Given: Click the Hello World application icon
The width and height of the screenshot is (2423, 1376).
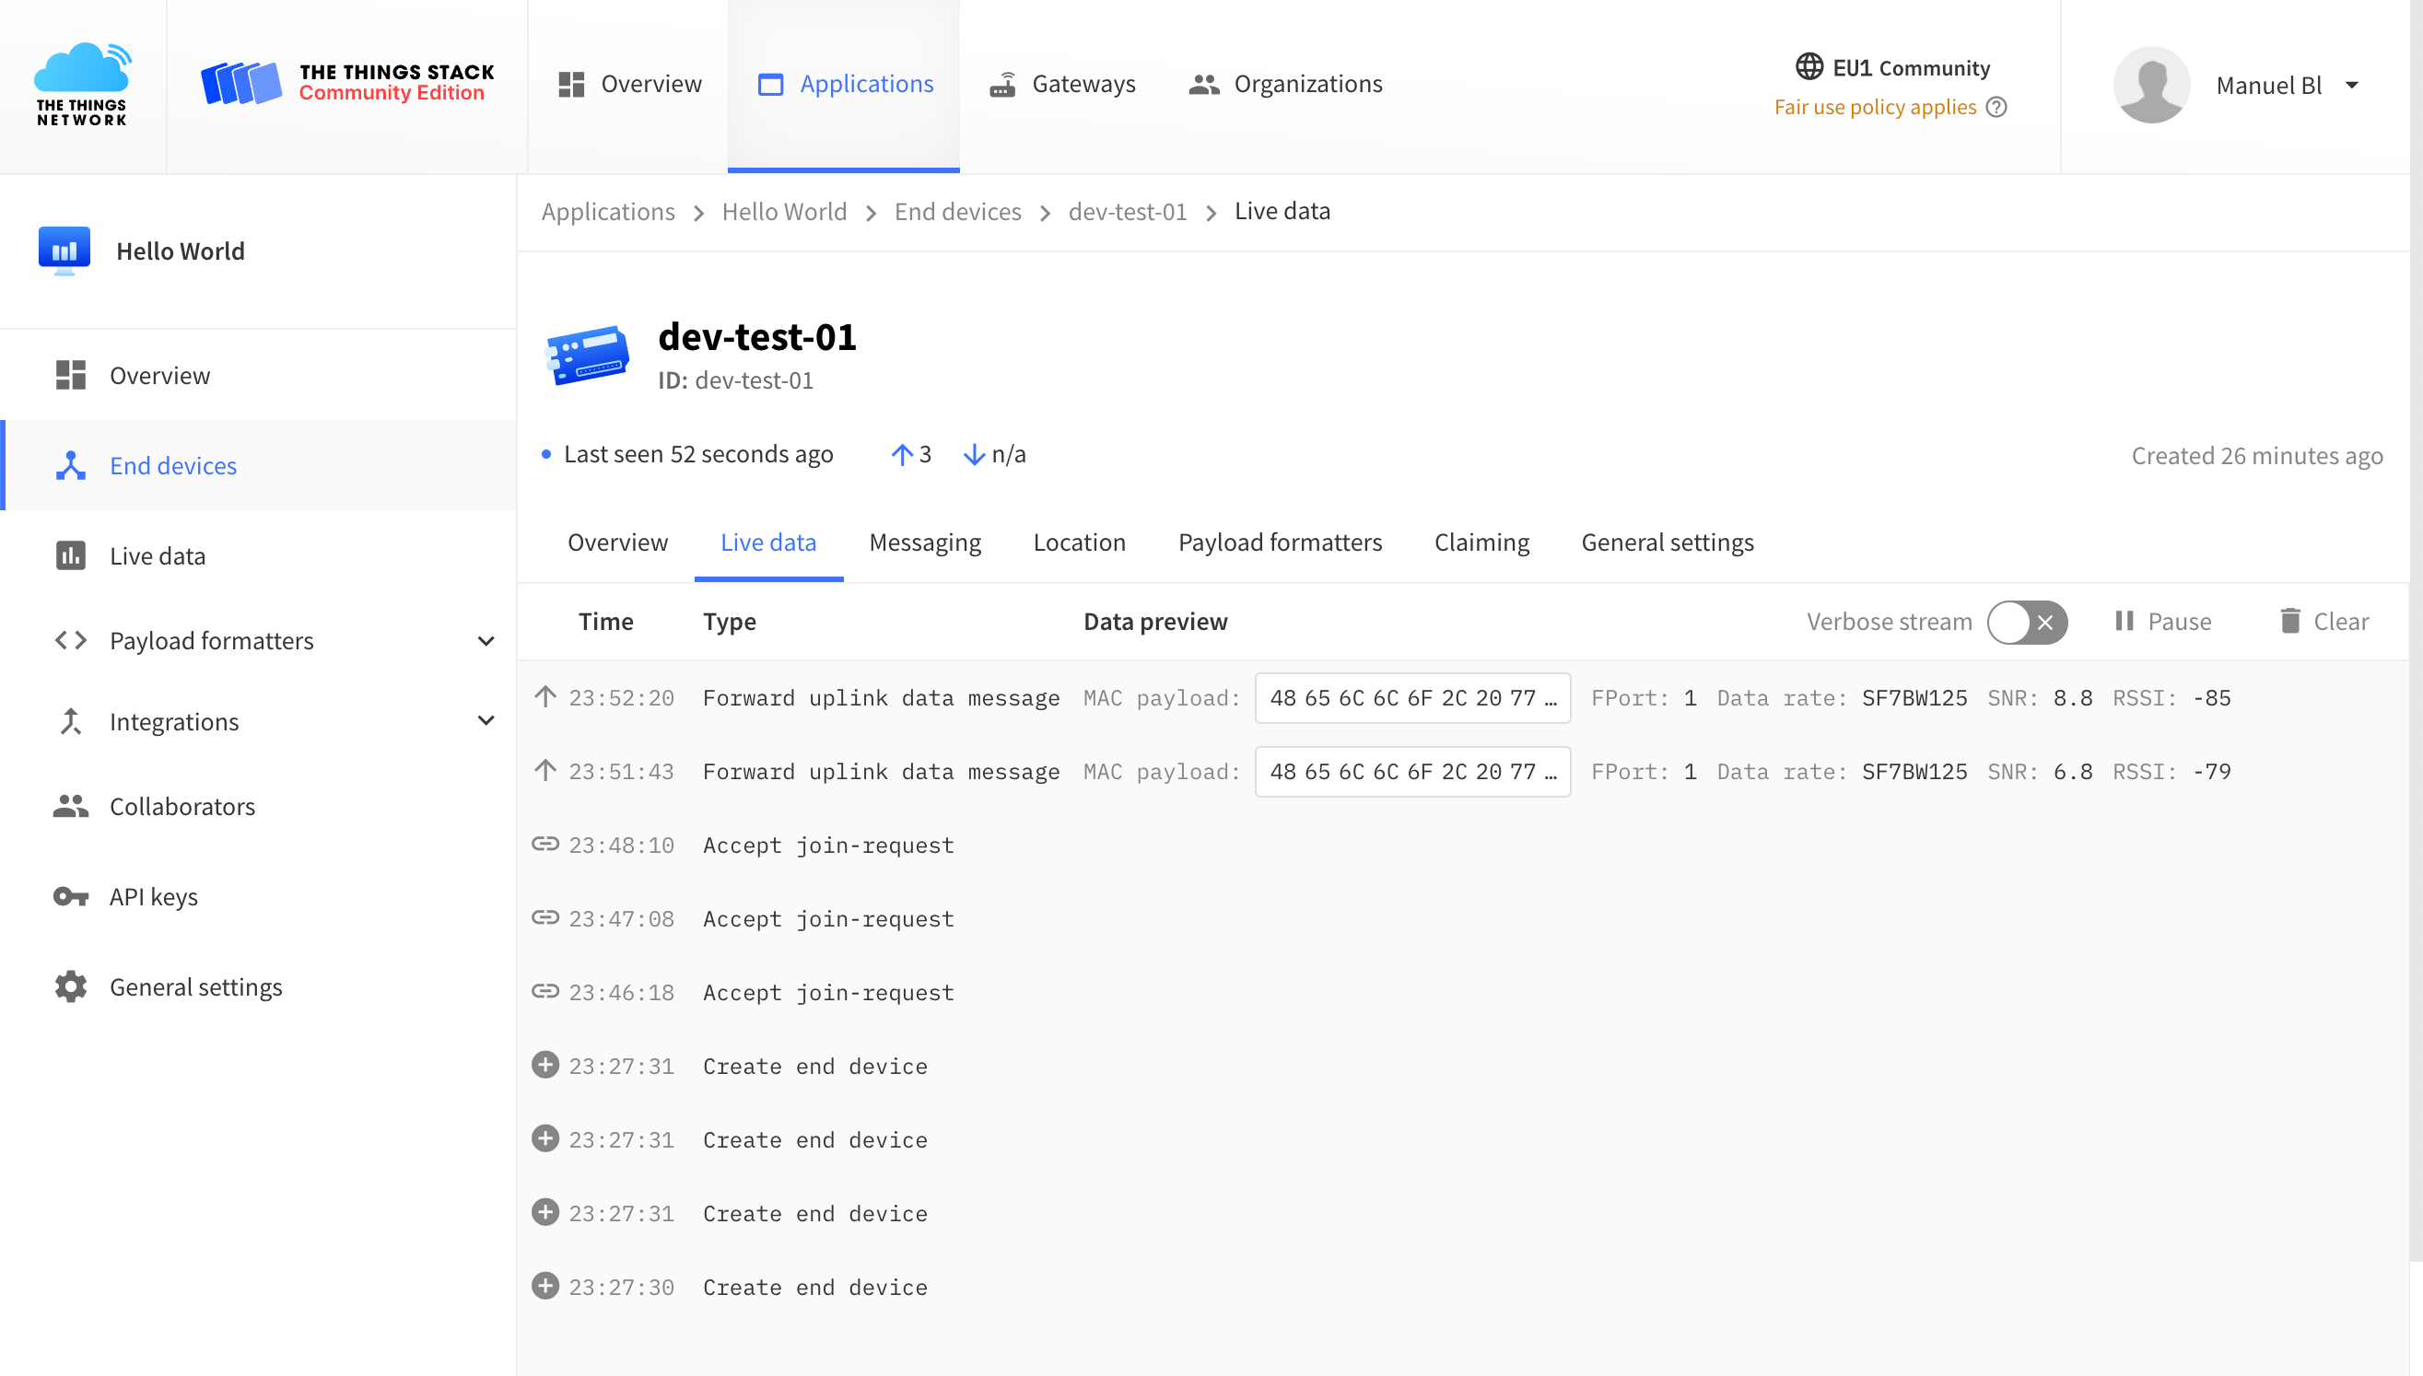Looking at the screenshot, I should click(64, 251).
